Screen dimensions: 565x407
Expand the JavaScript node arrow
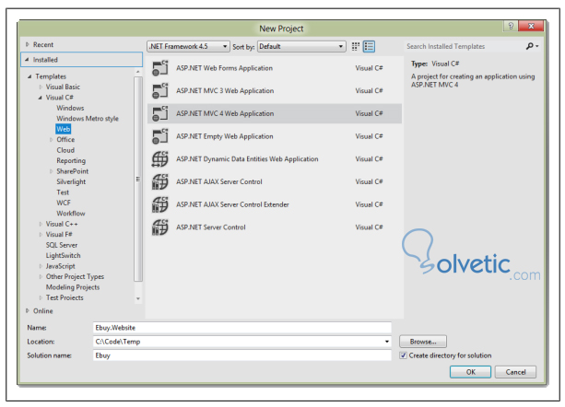tap(41, 266)
